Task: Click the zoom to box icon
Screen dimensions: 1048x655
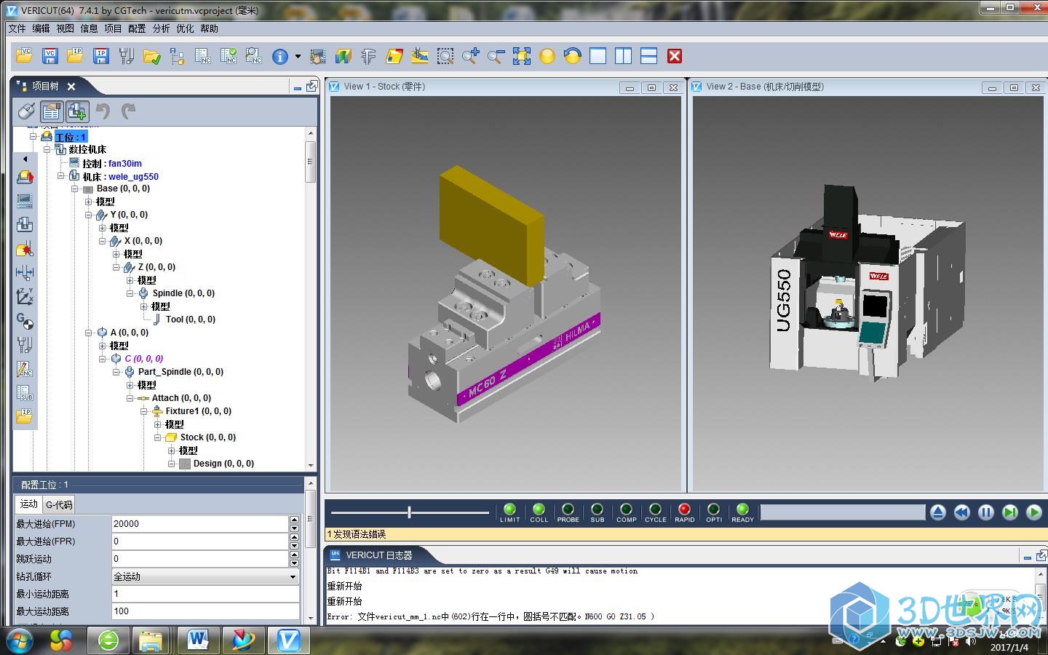Action: 445,56
